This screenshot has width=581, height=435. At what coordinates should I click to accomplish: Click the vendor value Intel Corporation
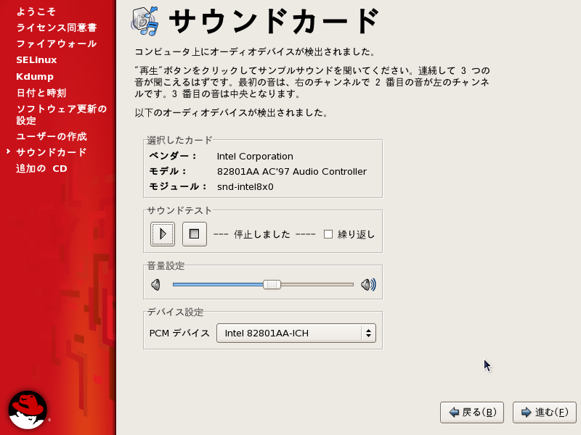tap(255, 157)
